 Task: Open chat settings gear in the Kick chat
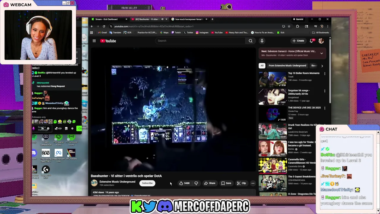[72, 128]
